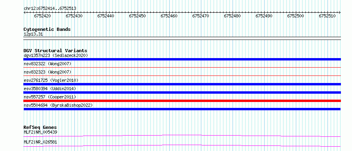Click the chr12:6752414..6752513 region label

click(x=50, y=8)
